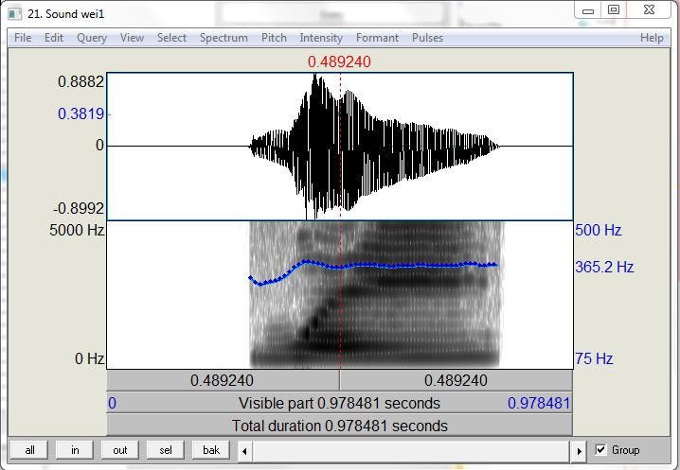Open the Pitch menu

coord(274,38)
